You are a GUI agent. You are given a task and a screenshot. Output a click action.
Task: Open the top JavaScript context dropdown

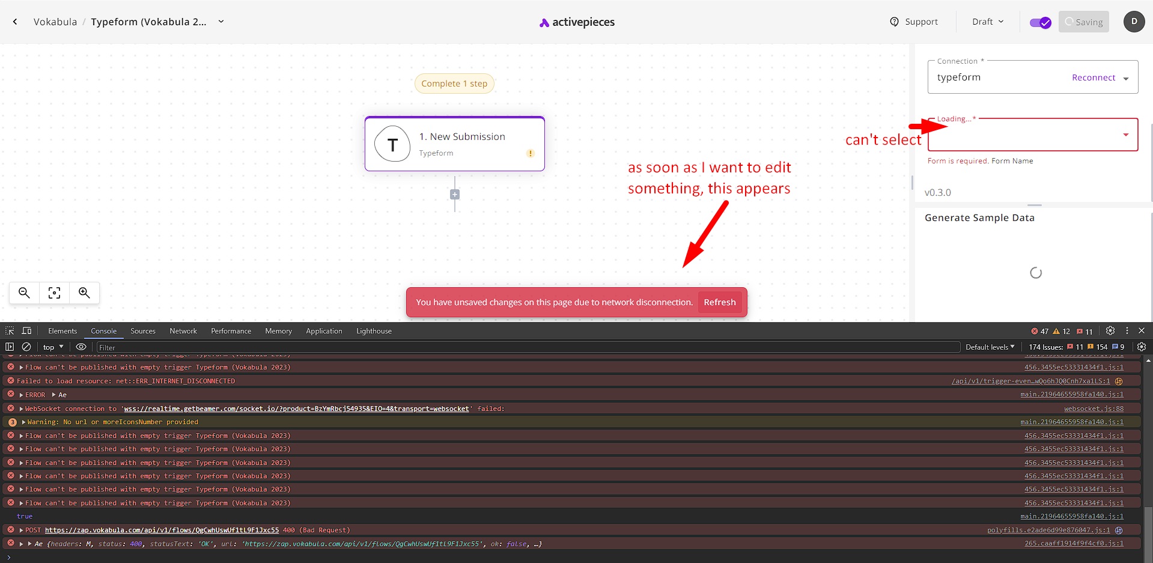click(53, 347)
